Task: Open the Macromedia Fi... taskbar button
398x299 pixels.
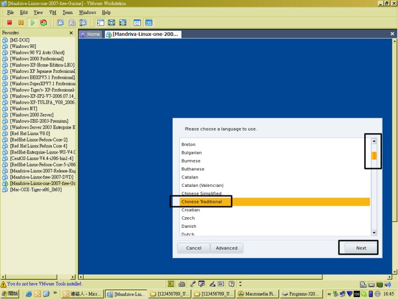Action: pos(257,294)
